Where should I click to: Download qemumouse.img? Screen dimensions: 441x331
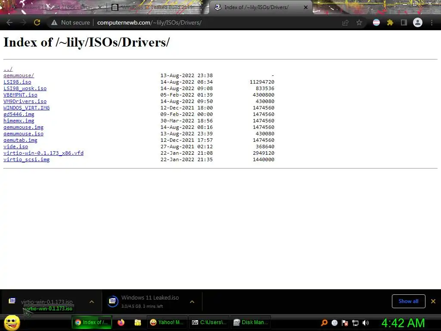[x=23, y=127]
